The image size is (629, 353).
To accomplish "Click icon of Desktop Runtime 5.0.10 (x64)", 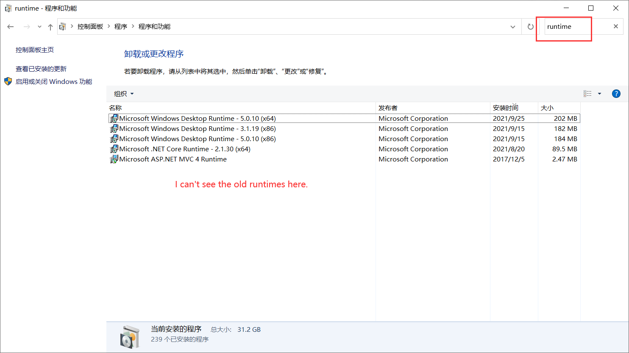I will (114, 119).
